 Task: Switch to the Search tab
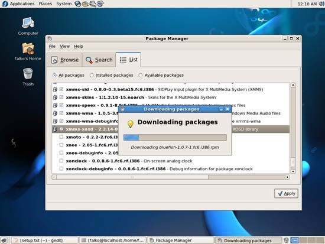pos(99,60)
